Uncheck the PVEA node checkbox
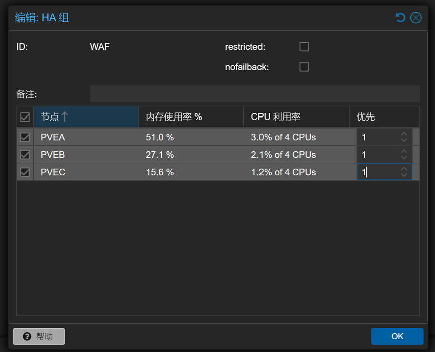The height and width of the screenshot is (352, 435). click(25, 137)
